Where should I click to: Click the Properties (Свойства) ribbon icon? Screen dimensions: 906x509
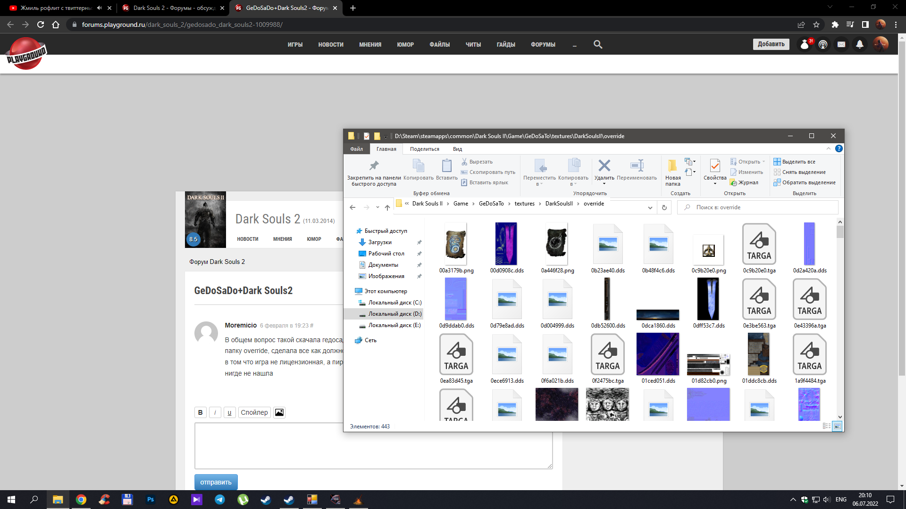point(714,166)
